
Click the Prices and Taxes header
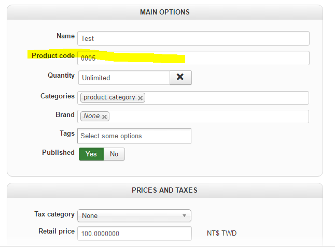pos(165,190)
